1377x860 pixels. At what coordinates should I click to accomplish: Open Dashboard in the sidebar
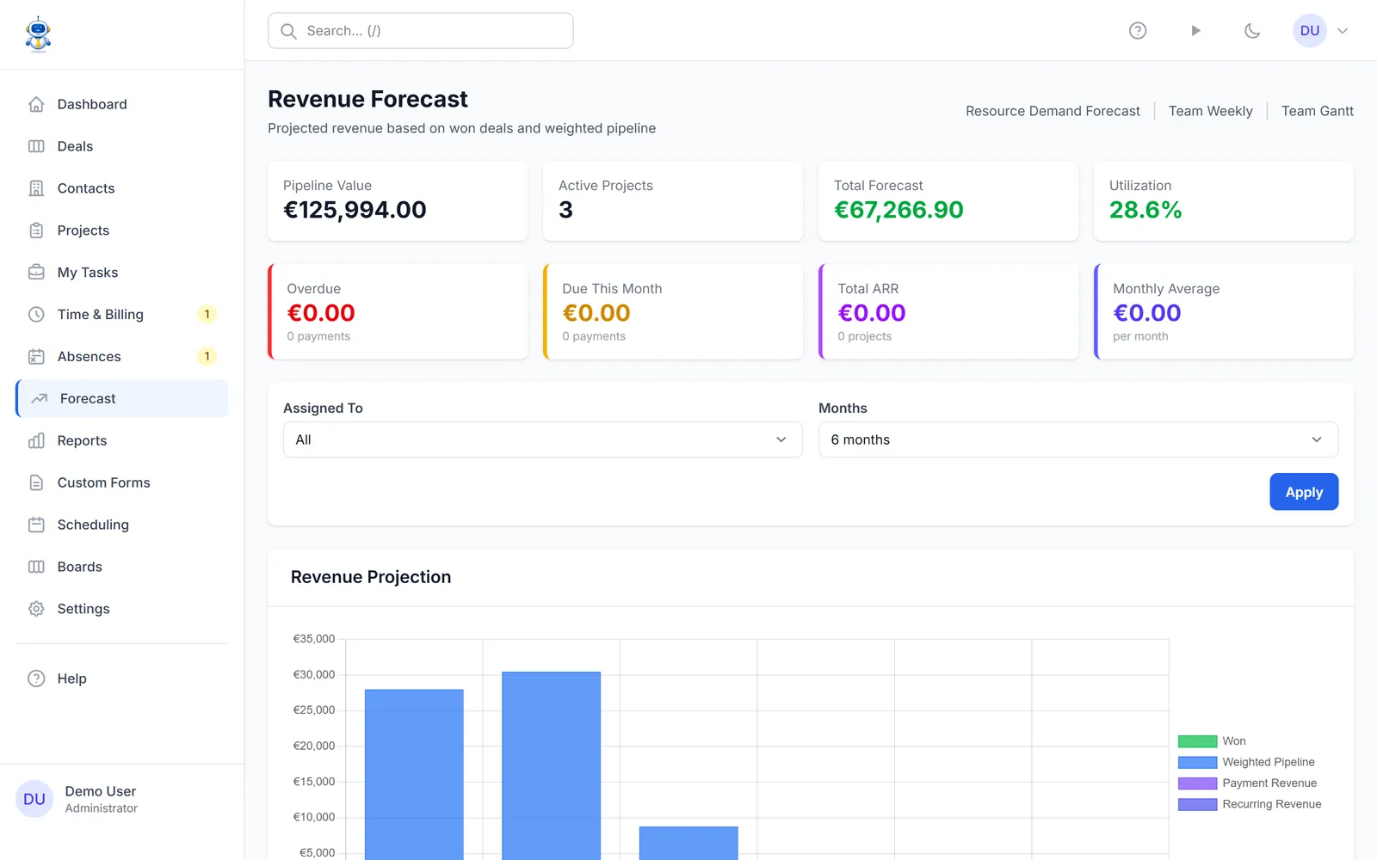[x=121, y=104]
